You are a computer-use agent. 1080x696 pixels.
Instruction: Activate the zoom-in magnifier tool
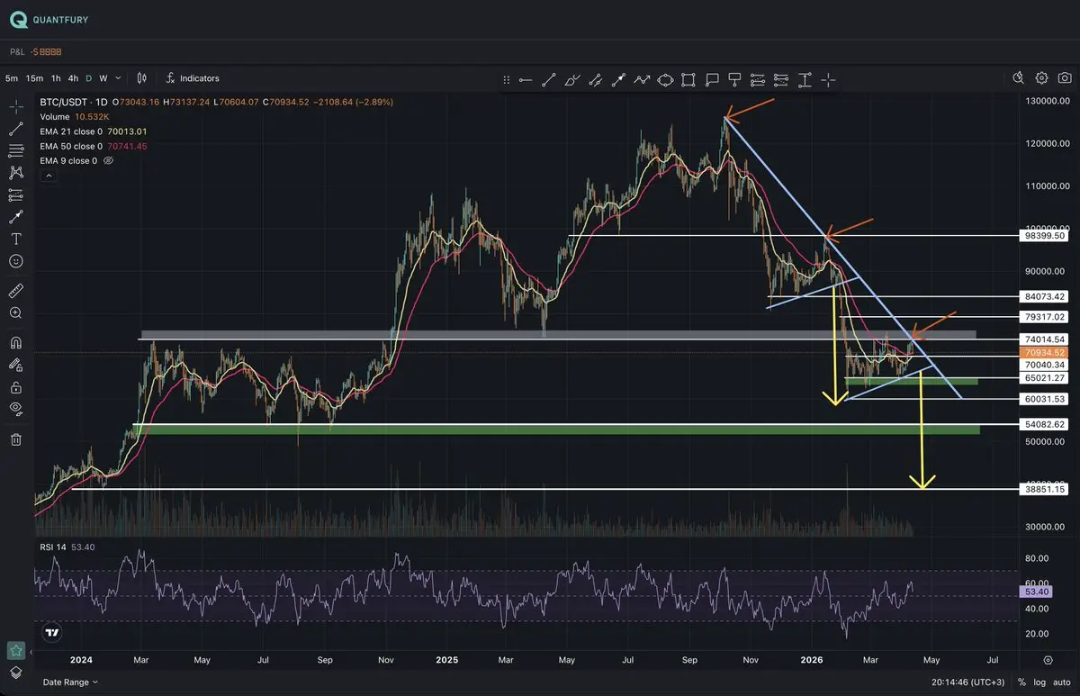coord(16,313)
